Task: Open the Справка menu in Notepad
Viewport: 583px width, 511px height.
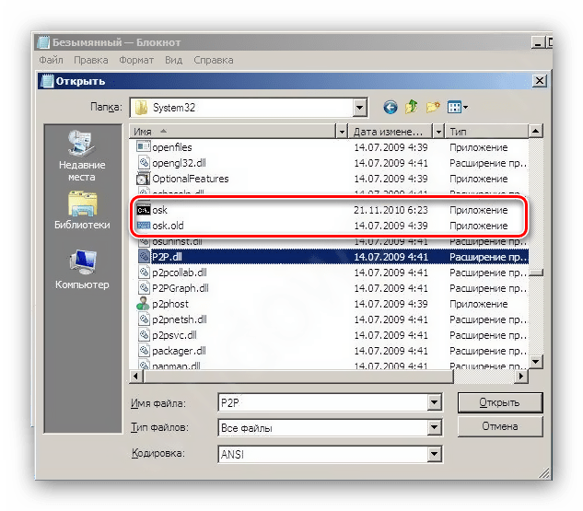Action: click(214, 60)
